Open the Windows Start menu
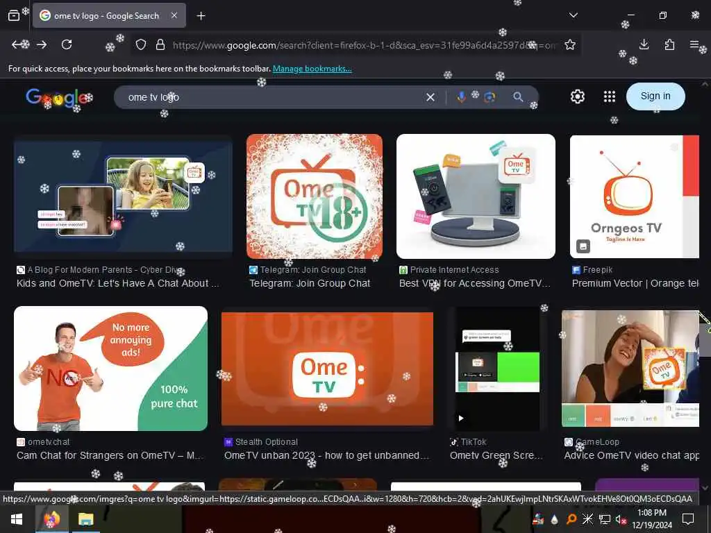The height and width of the screenshot is (533, 711). pyautogui.click(x=17, y=519)
